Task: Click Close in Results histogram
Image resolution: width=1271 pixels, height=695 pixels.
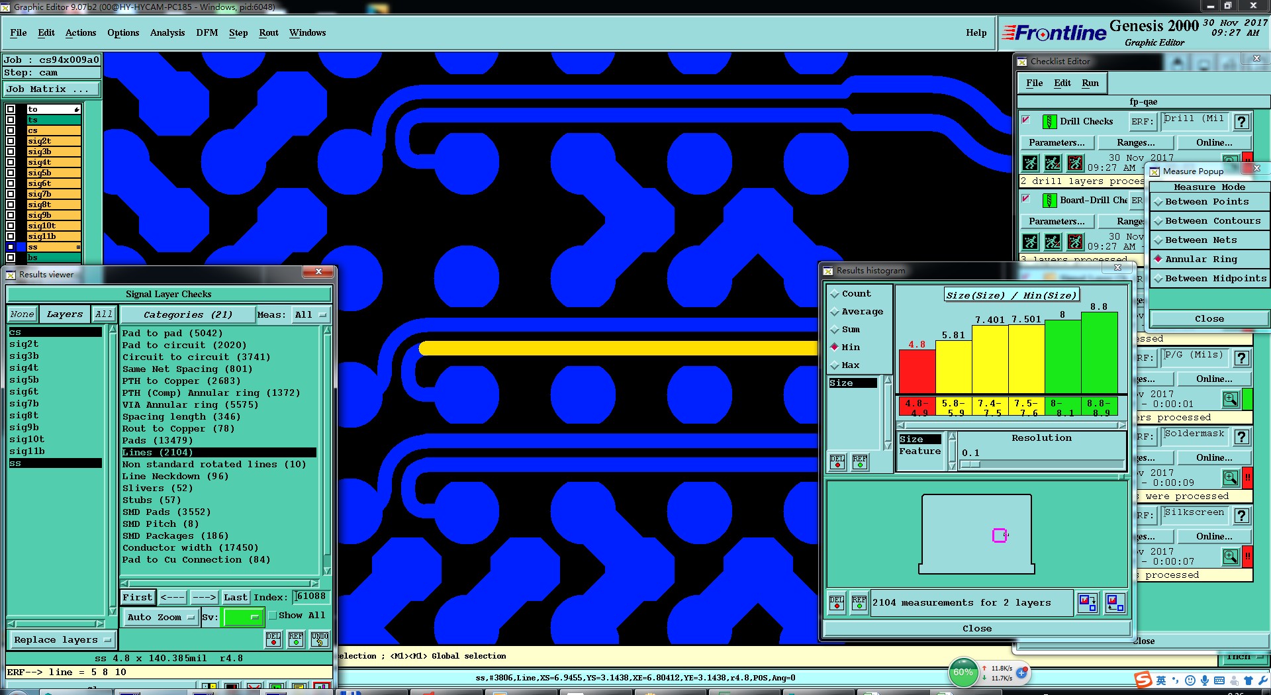Action: pos(977,629)
